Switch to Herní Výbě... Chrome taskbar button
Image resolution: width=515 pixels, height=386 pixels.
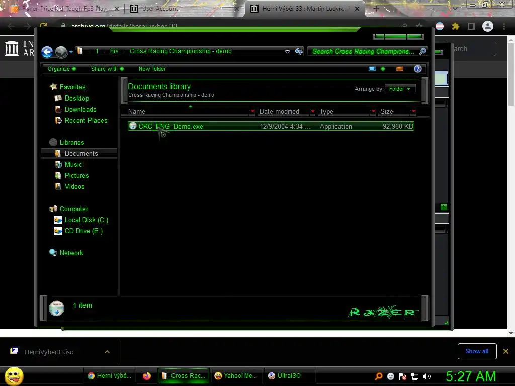coord(110,376)
